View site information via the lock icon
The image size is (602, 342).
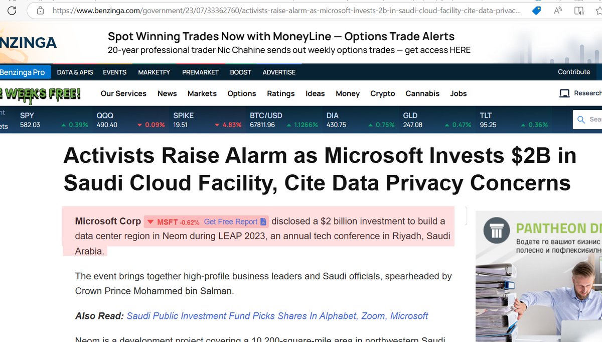coord(41,11)
